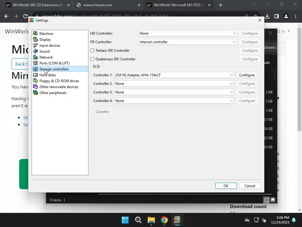Screen dimensions: 302x227
Task: Open SCSI Controller 4 dropdown
Action: [174, 101]
